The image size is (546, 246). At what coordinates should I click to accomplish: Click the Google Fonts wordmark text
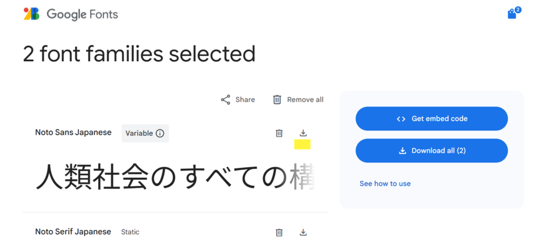(82, 14)
